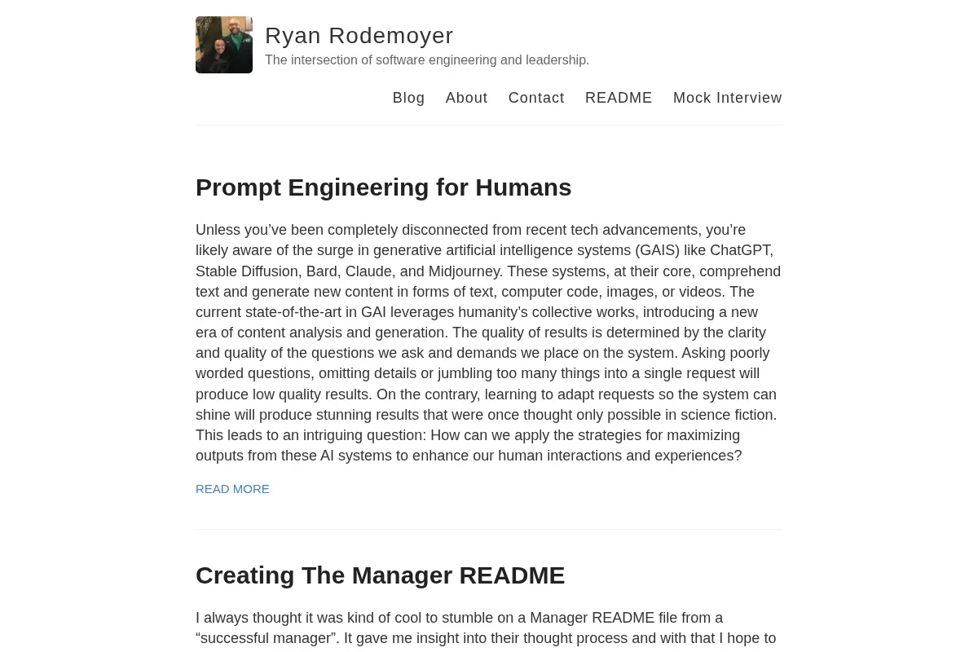Click the (GAIS) abbreviation in the excerpt

658,251
